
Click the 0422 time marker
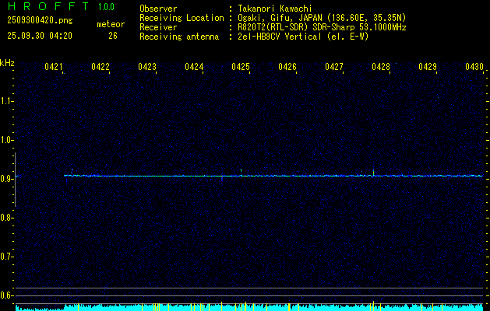pos(100,67)
